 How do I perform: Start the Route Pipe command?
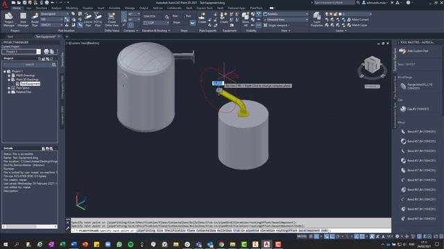click(35, 19)
